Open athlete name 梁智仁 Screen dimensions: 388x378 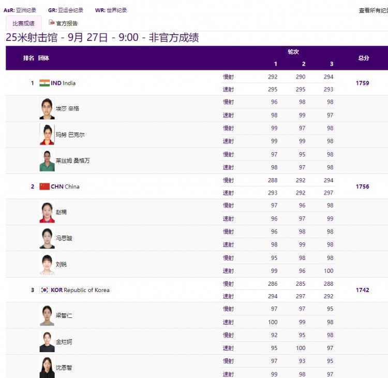64,315
